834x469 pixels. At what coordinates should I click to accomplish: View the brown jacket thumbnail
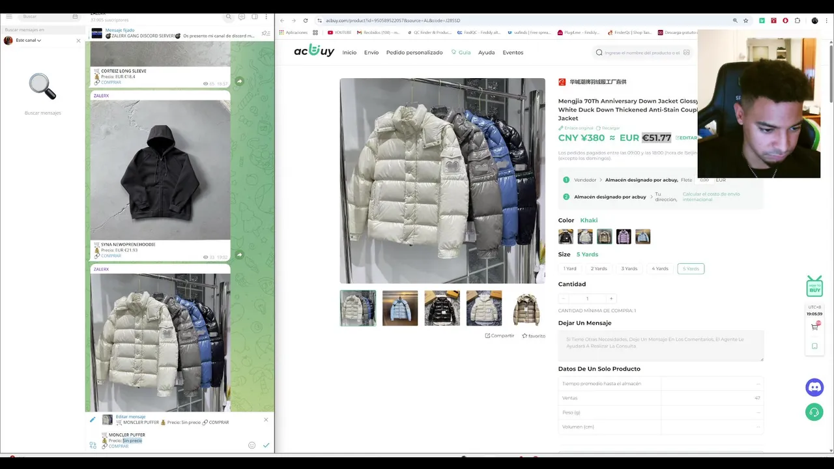click(526, 308)
